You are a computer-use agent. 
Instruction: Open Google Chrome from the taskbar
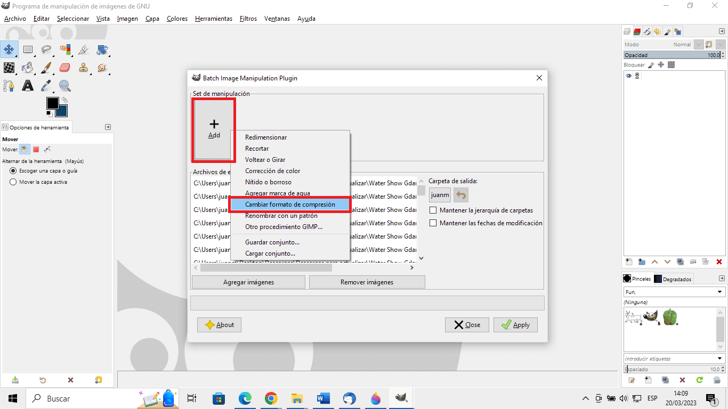271,398
